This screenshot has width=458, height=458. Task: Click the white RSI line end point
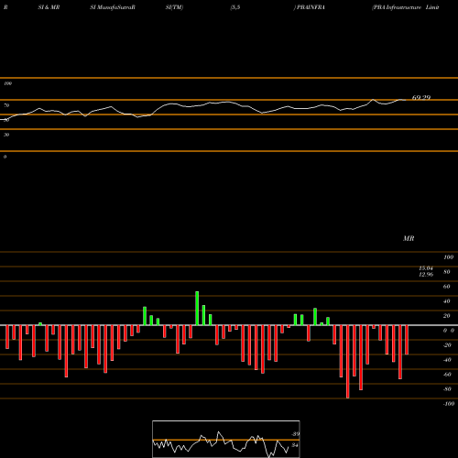coord(406,100)
